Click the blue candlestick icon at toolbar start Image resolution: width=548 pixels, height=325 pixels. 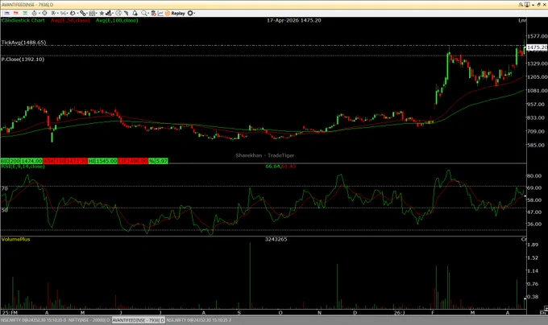coord(6,13)
